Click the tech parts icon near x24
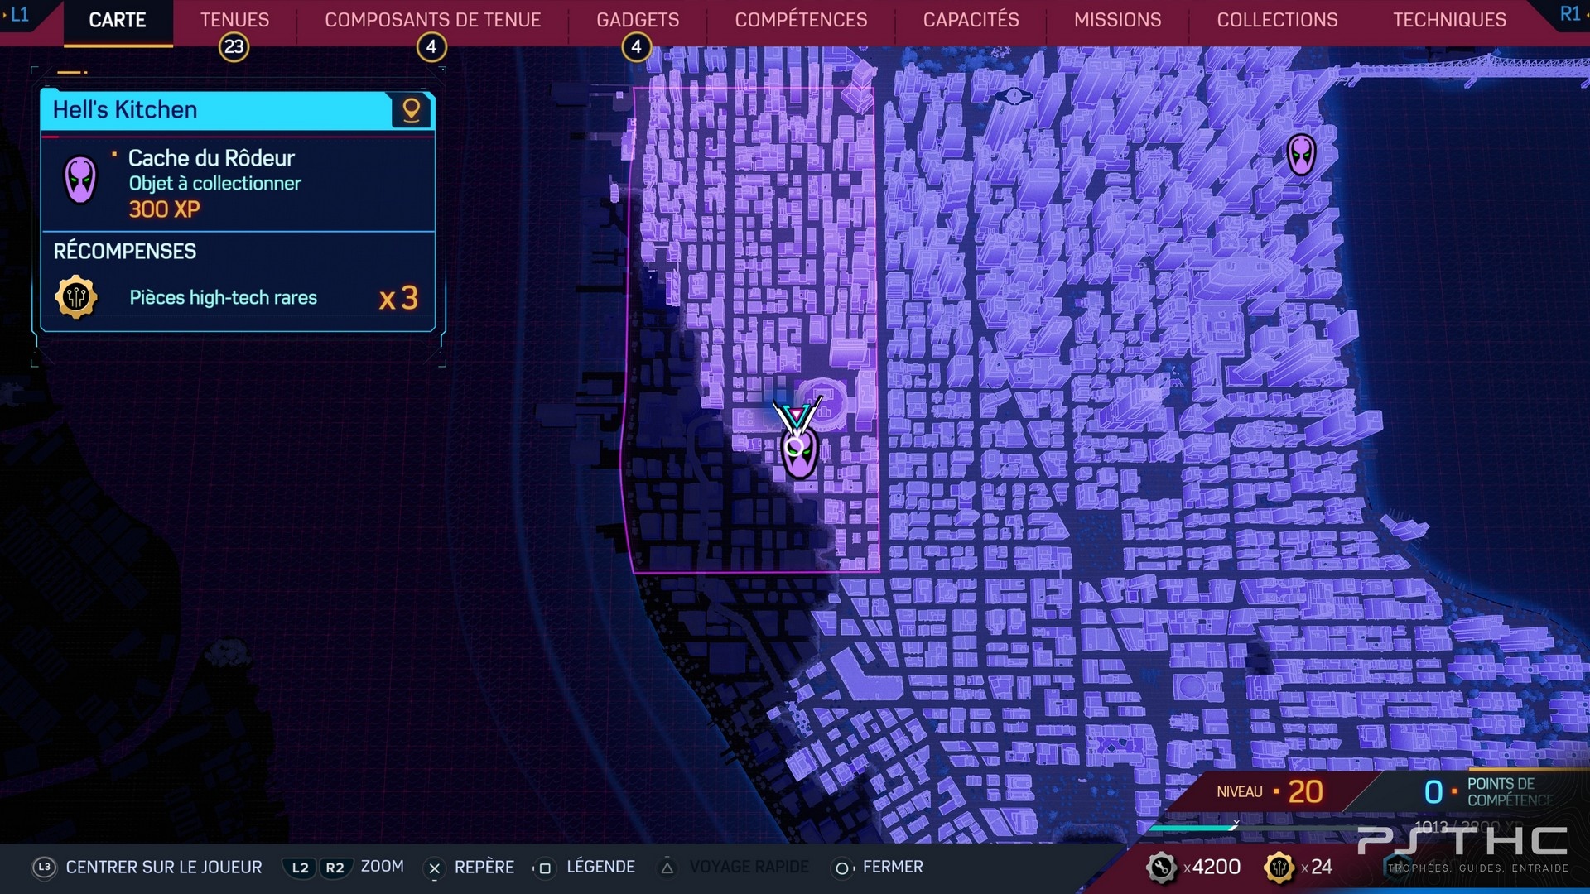 pyautogui.click(x=1279, y=868)
